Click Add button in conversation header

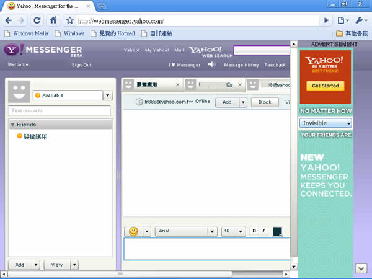[227, 102]
